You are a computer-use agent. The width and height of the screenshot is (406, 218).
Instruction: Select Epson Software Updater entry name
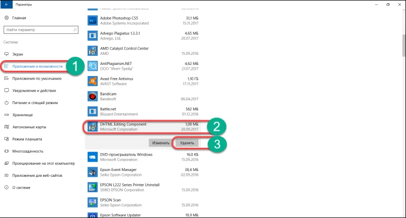coord(121,215)
